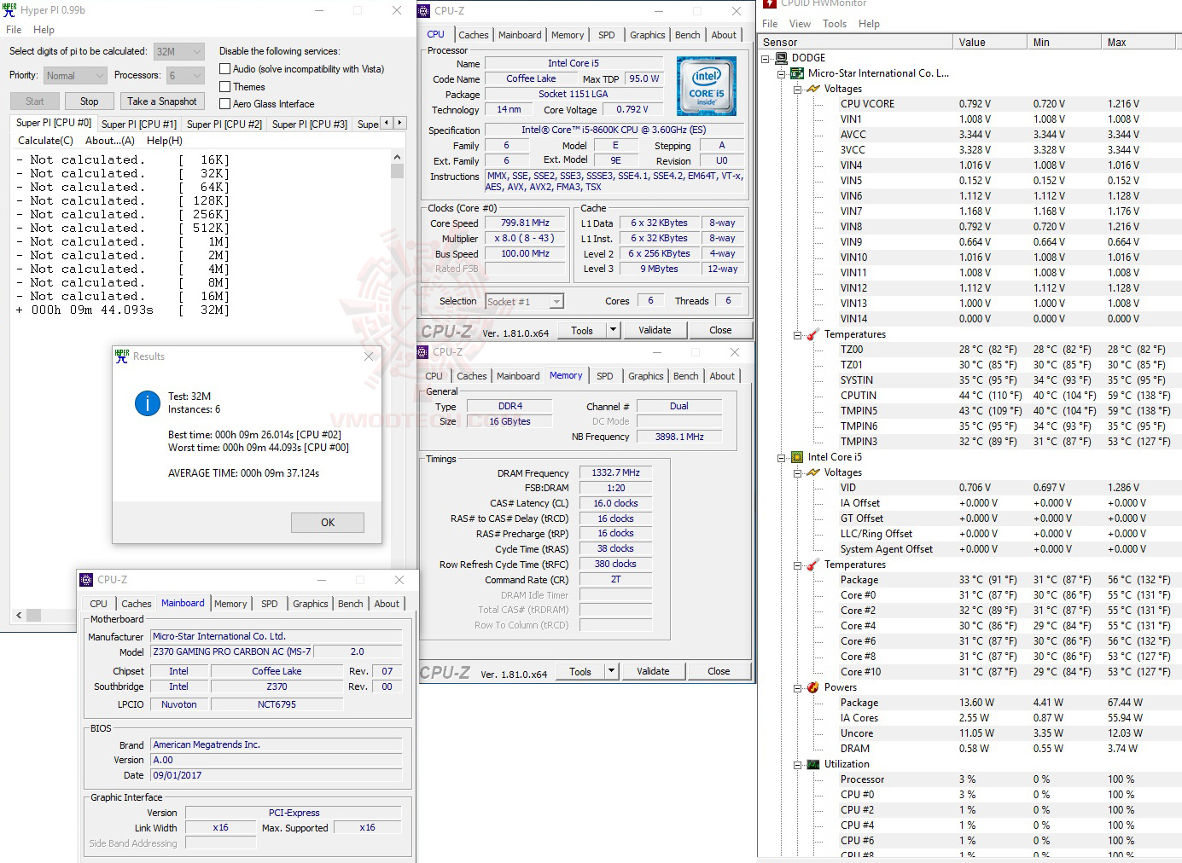Click the blue info icon in the Results dialog
This screenshot has width=1182, height=863.
(148, 403)
